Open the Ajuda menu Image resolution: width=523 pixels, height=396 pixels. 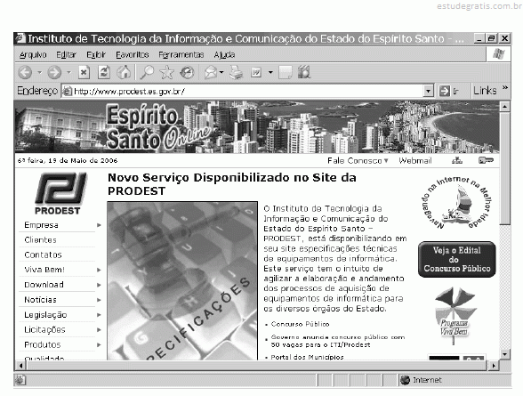224,54
